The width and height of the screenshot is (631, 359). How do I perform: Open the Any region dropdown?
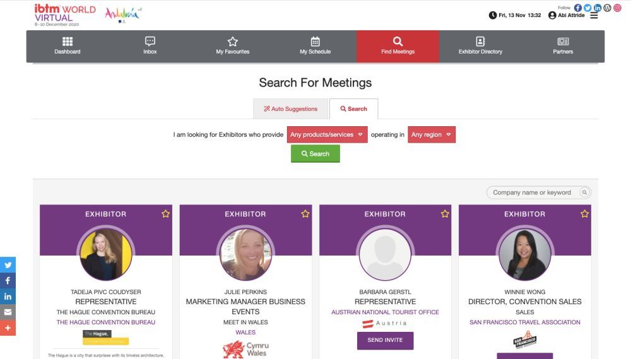click(432, 134)
